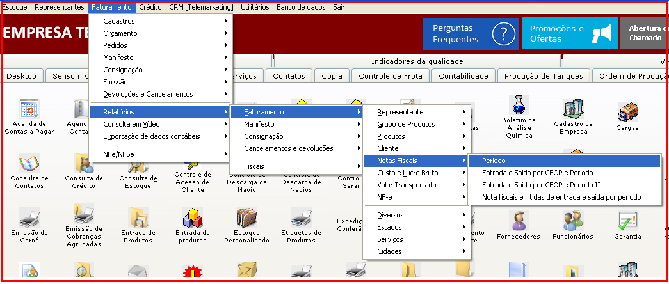The image size is (669, 284).
Task: Open the Consulta de Contatos icon
Action: point(29,163)
